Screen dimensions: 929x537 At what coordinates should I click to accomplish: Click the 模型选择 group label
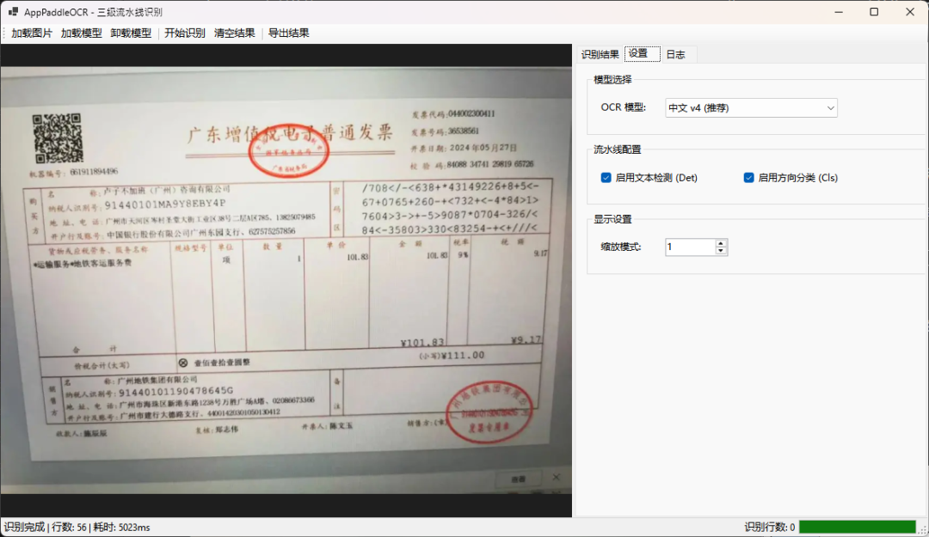612,79
